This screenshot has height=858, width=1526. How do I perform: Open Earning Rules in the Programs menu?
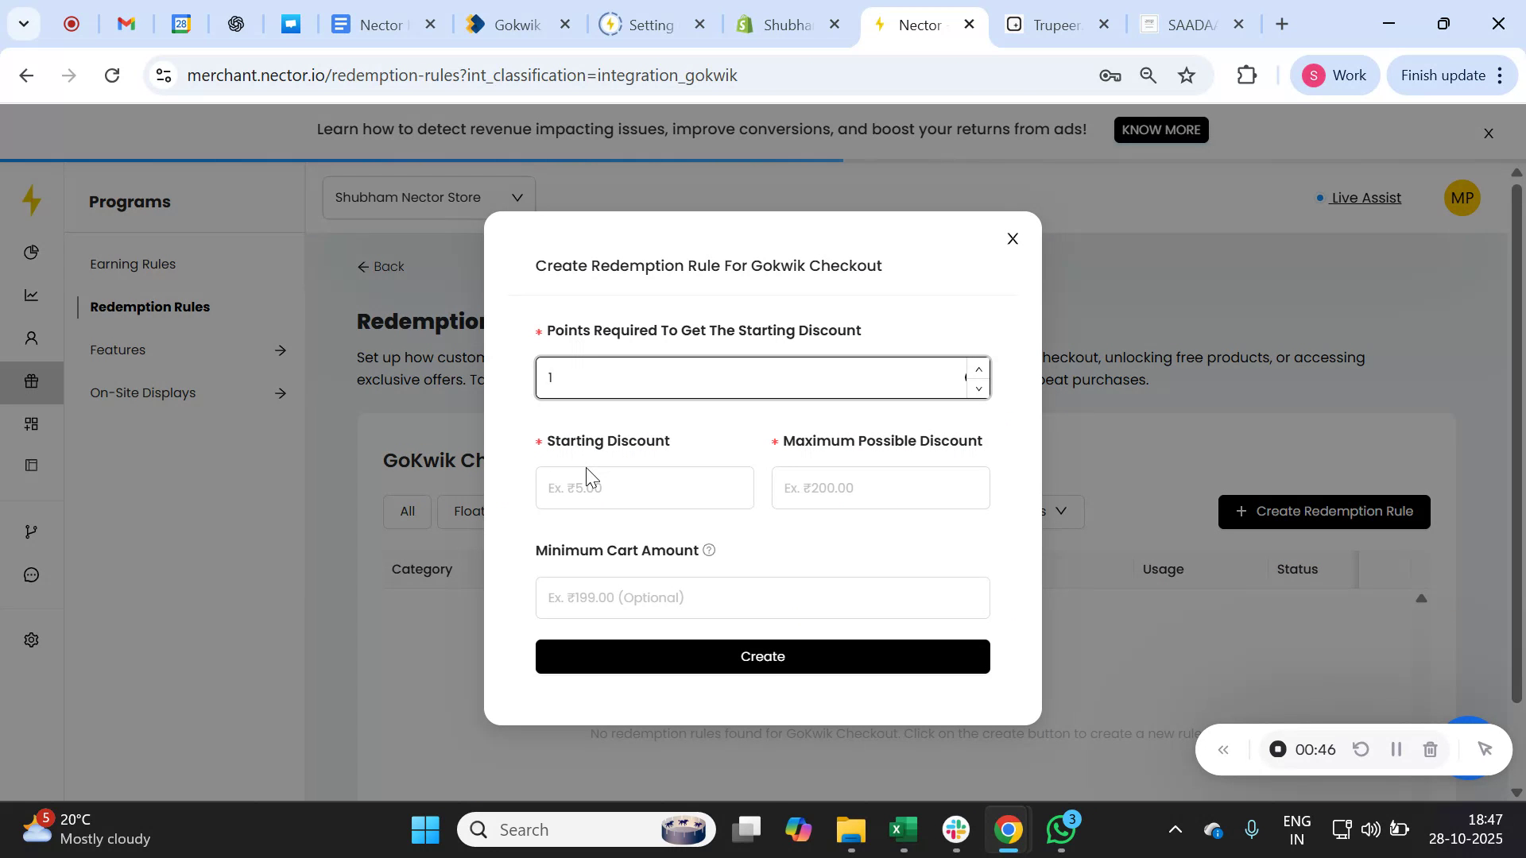tap(132, 264)
